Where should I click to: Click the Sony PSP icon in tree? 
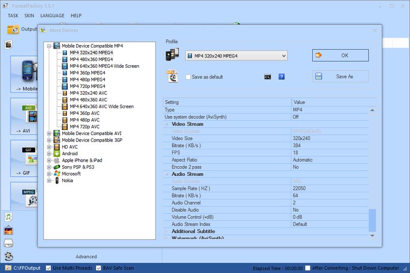57,167
